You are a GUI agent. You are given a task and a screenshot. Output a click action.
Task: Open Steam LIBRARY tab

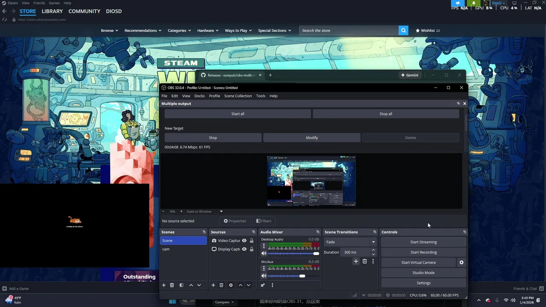52,11
